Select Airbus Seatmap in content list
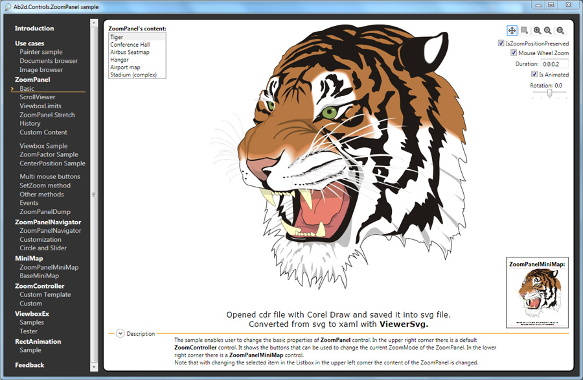 130,53
